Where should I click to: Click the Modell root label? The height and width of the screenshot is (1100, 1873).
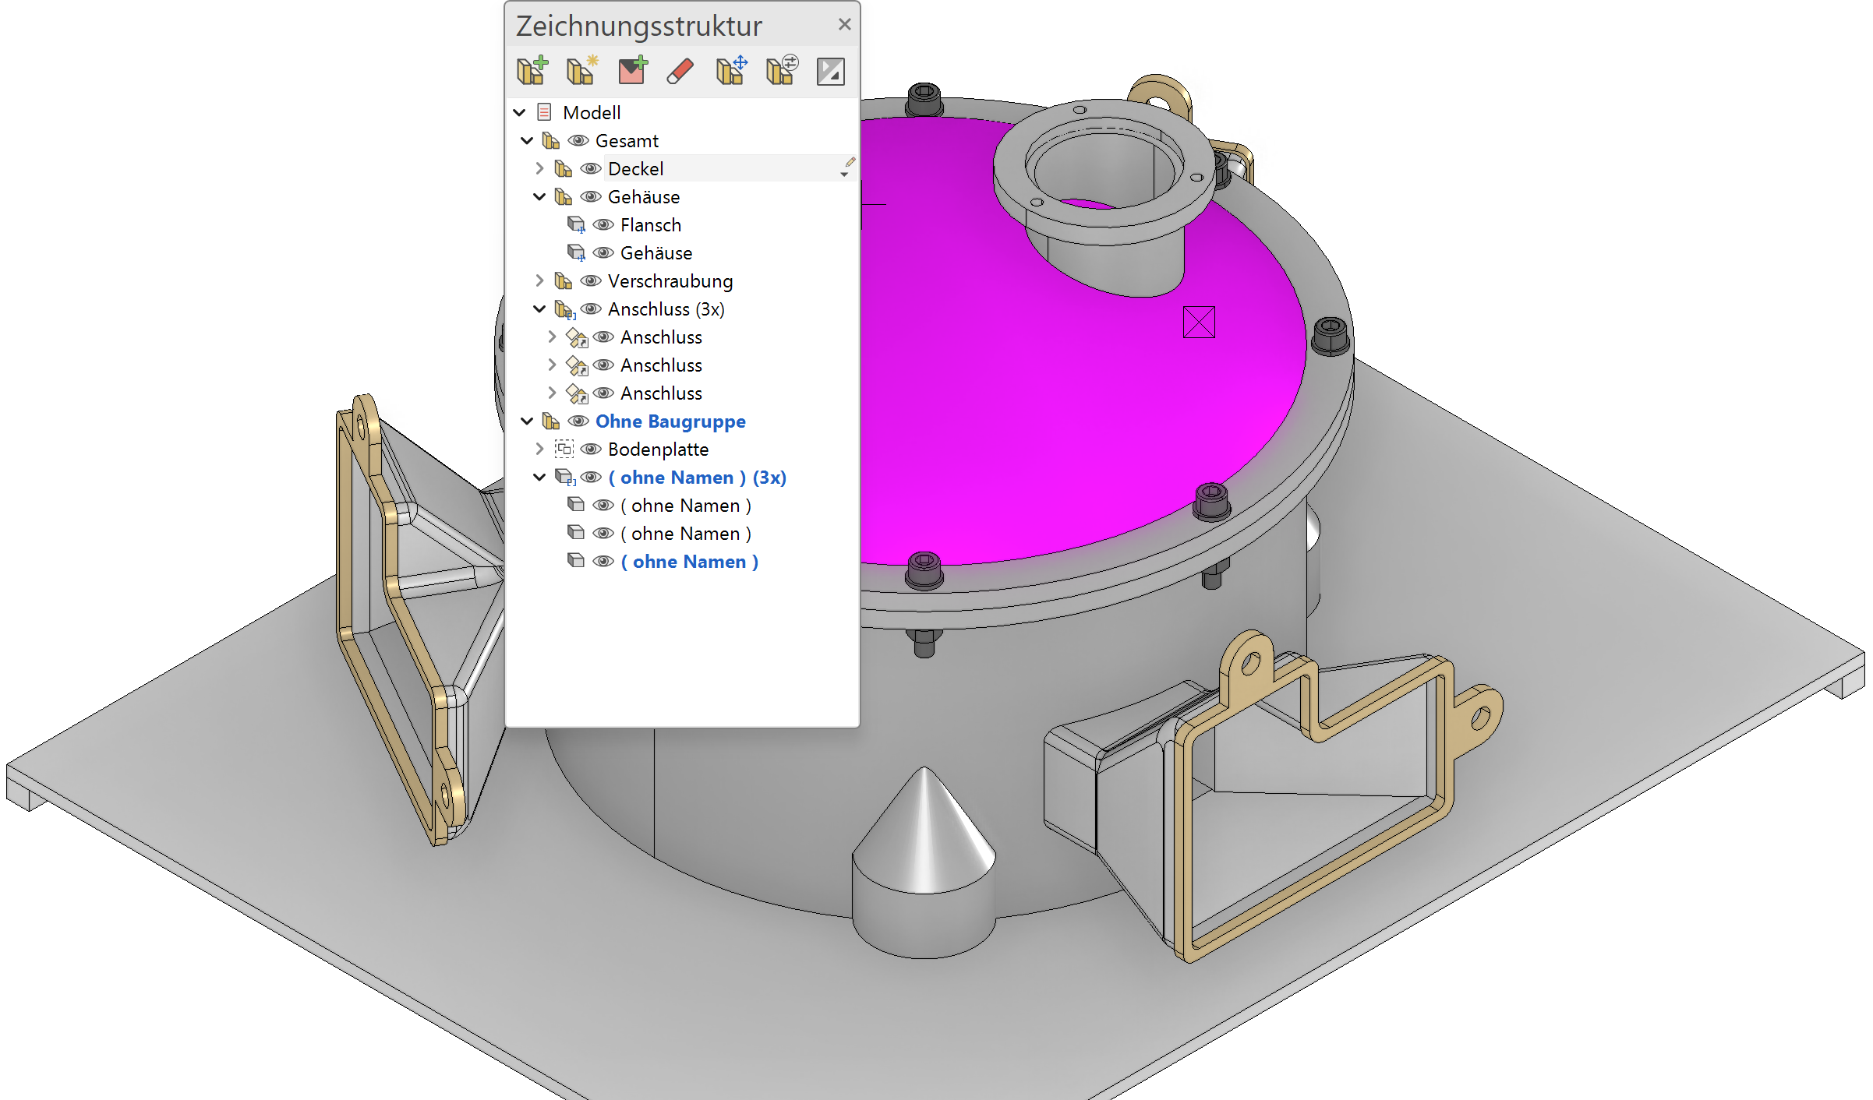point(591,113)
